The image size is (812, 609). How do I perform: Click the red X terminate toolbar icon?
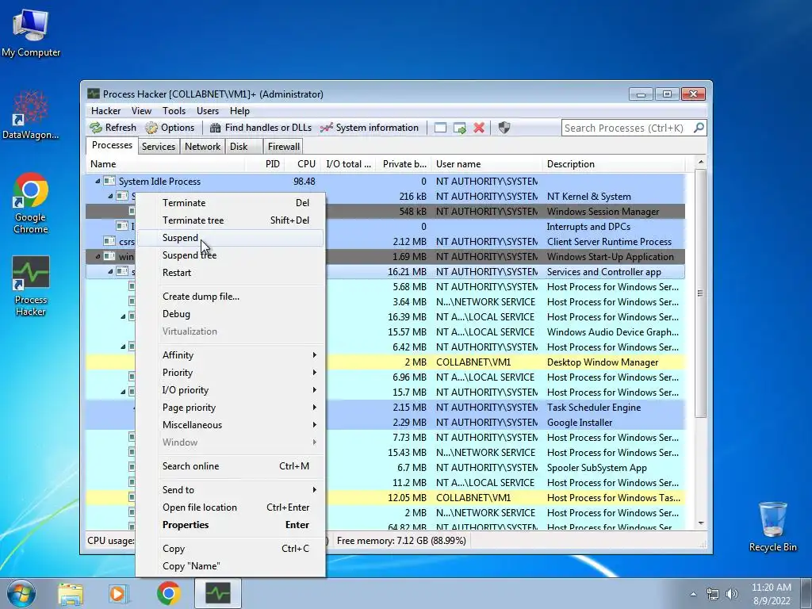point(479,128)
